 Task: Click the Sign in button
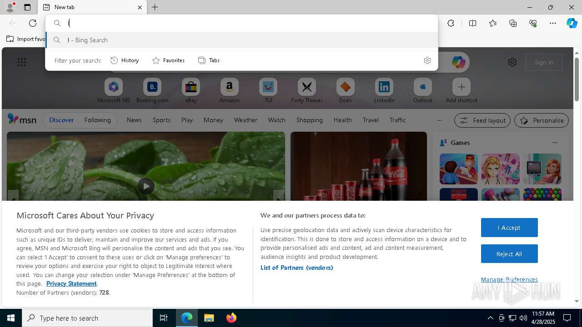(544, 62)
